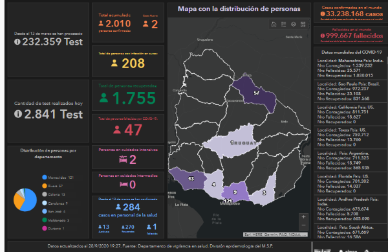Zoom out on the map
388x252 pixels.
304,225
